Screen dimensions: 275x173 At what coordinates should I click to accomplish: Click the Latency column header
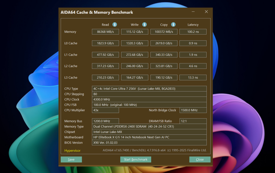[x=193, y=25]
